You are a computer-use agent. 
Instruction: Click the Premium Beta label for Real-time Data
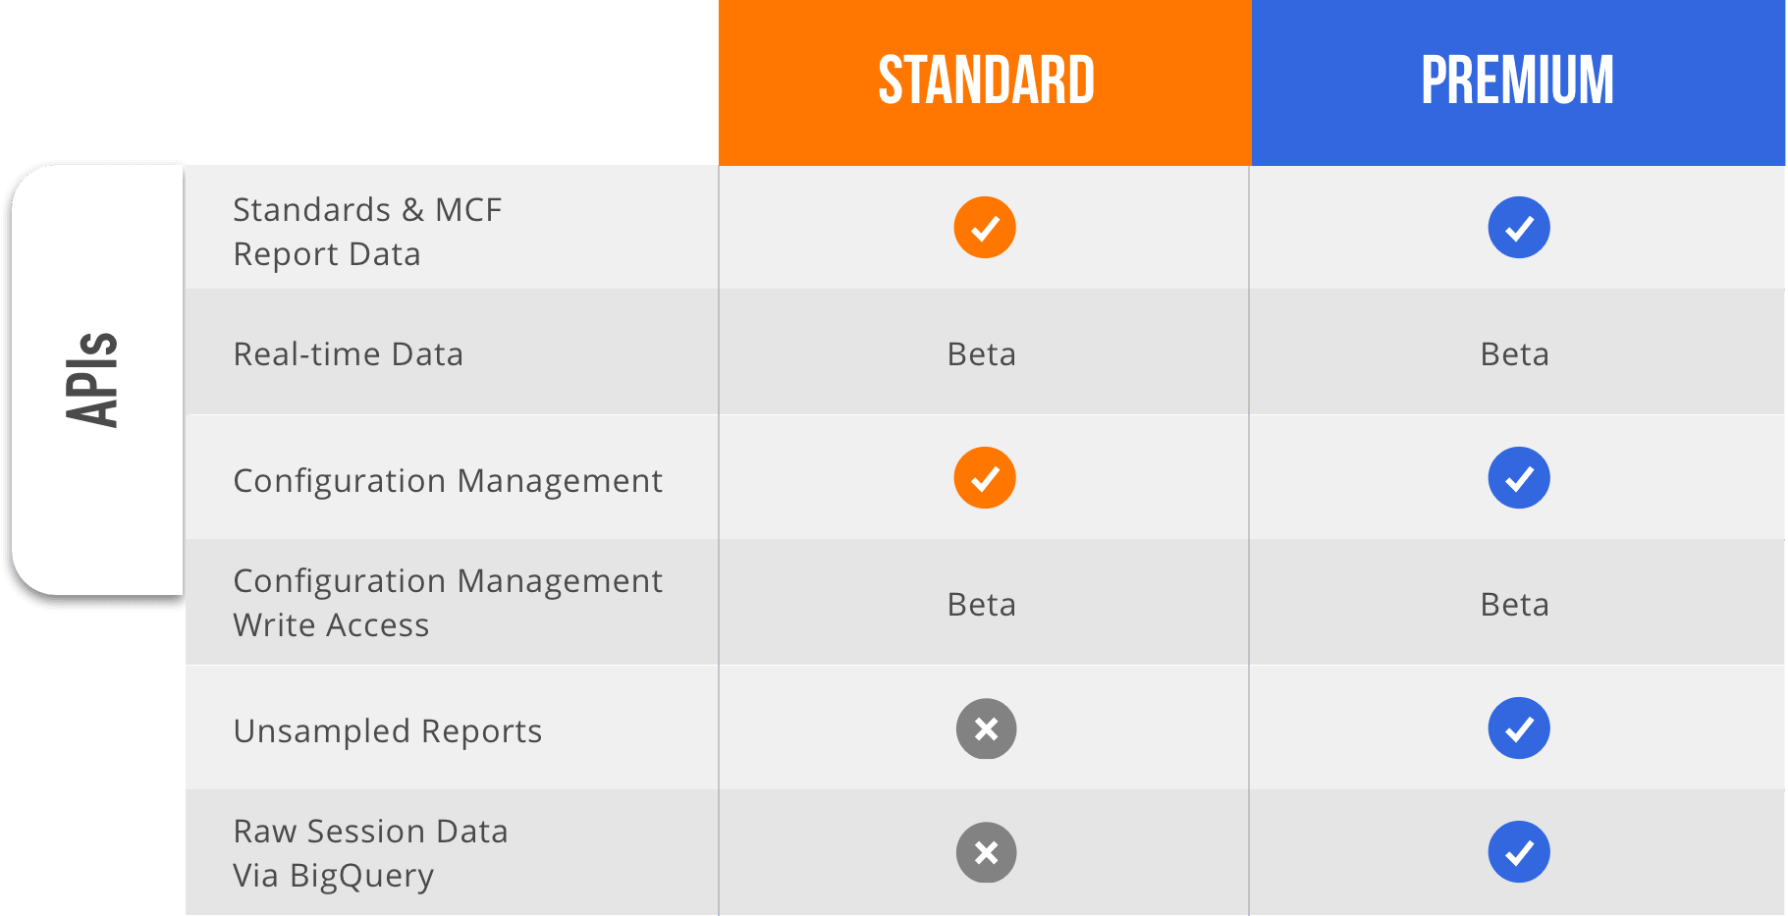point(1515,354)
